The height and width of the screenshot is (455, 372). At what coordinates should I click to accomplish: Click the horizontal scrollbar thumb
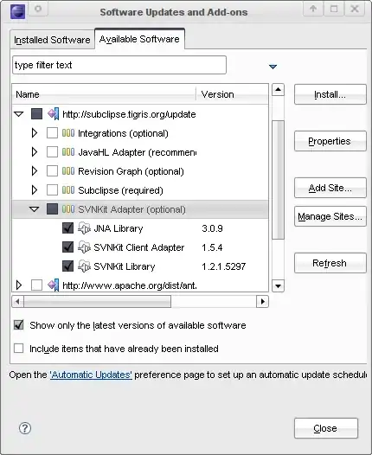pos(98,302)
